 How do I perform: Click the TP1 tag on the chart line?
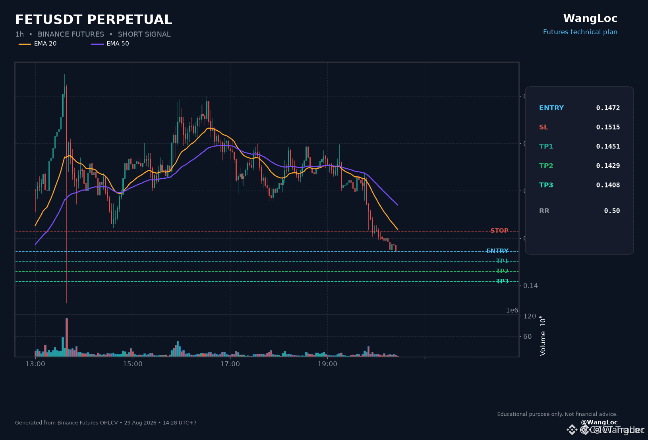click(x=502, y=261)
